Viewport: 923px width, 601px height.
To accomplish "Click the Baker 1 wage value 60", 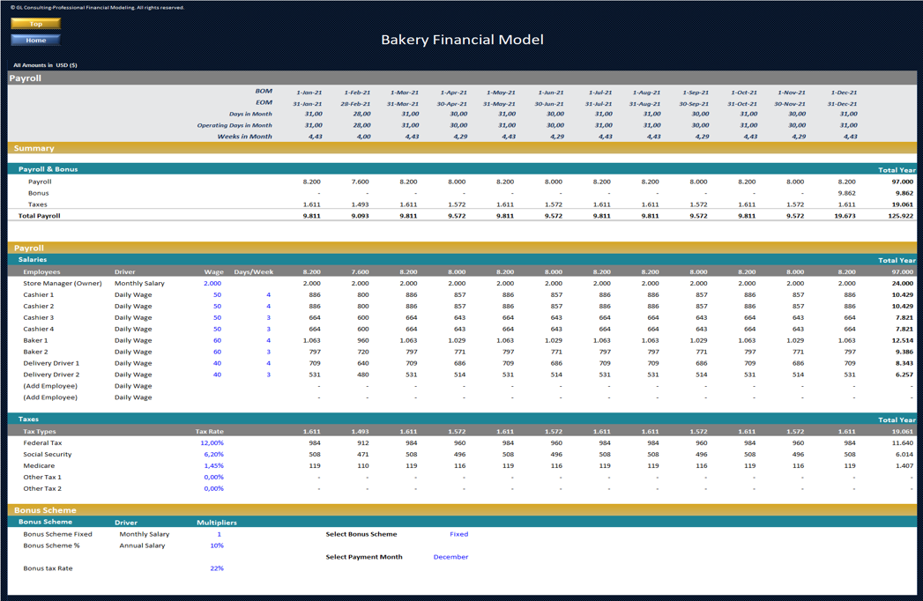I will [x=217, y=340].
